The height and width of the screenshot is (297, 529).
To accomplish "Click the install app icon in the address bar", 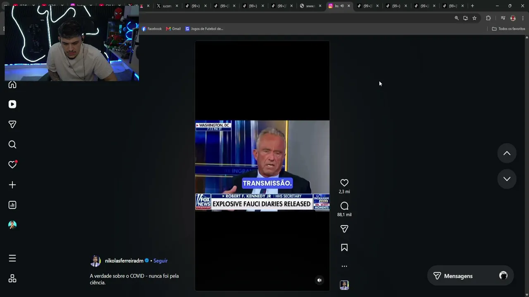I will point(465,18).
